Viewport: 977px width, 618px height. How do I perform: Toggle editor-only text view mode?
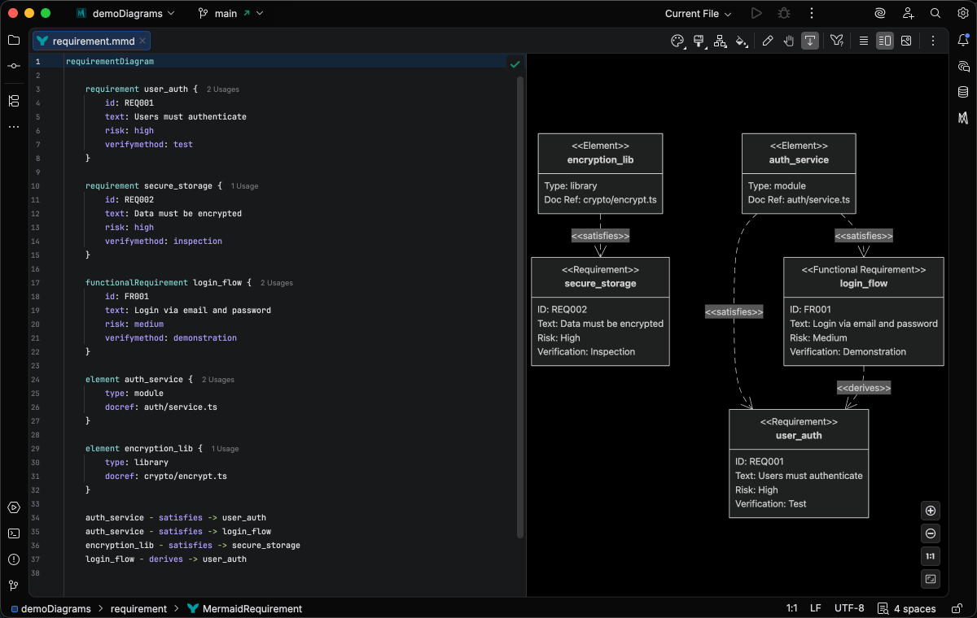pyautogui.click(x=863, y=41)
